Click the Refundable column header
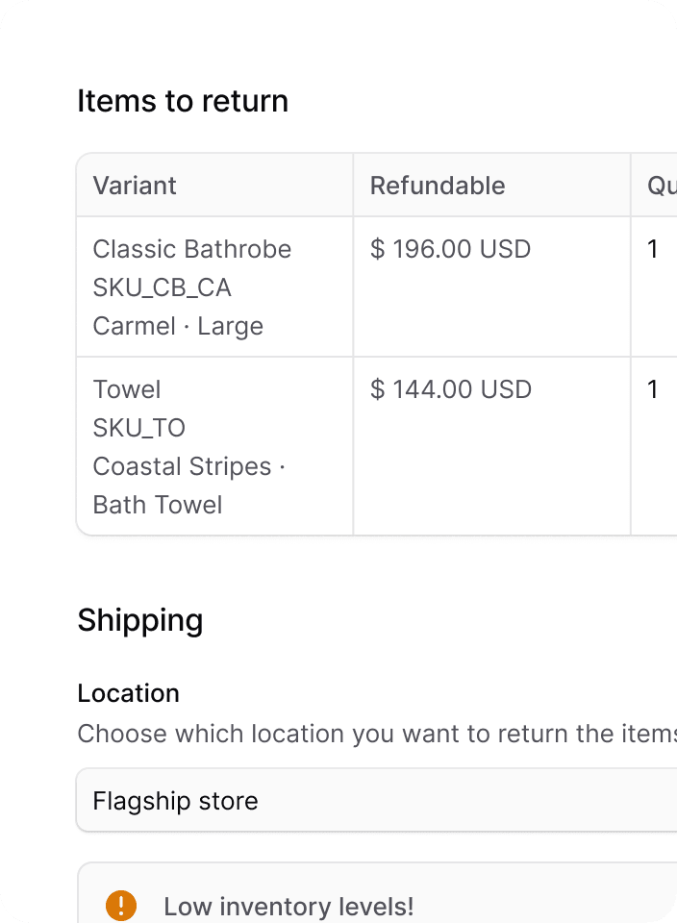Image resolution: width=677 pixels, height=923 pixels. 438,186
